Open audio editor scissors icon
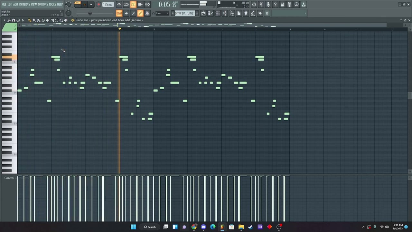412x232 pixels. point(261,5)
